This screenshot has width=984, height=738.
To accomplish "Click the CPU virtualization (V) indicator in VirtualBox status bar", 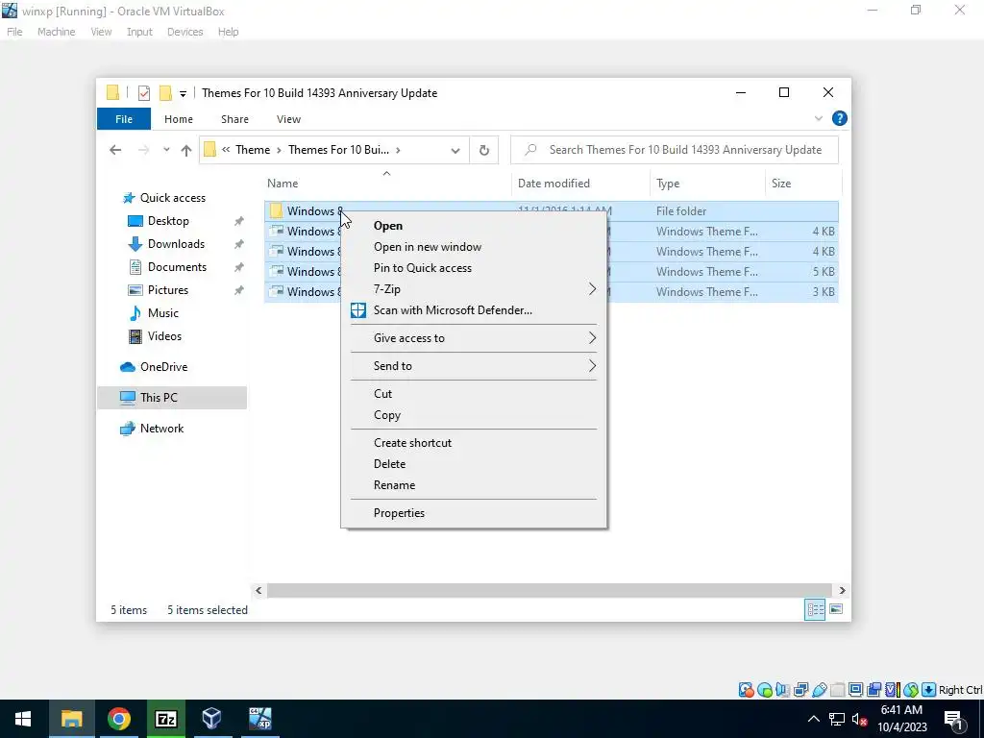I will (x=892, y=690).
